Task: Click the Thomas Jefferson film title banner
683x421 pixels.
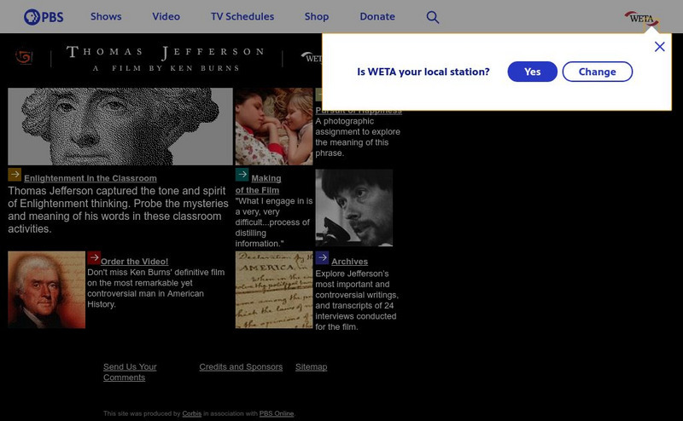Action: [166, 58]
